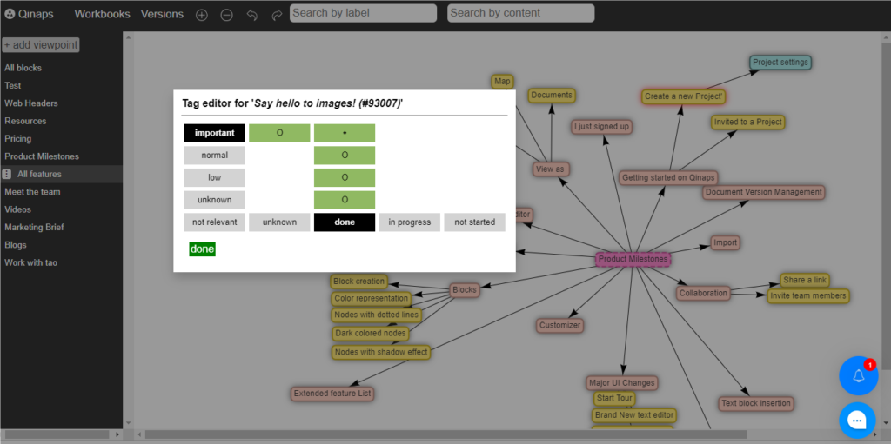Select the Collaboration node
This screenshot has height=444, width=891.
click(x=703, y=293)
